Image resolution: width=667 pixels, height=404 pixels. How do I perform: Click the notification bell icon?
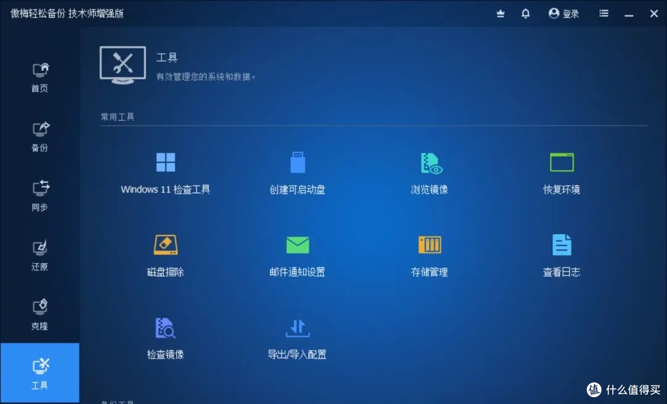(526, 14)
